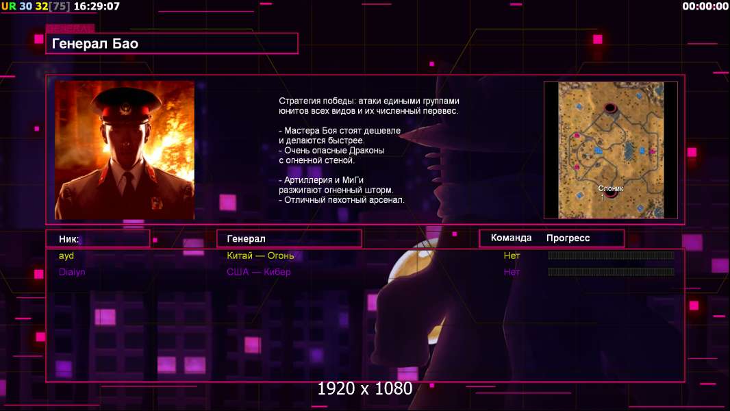730x411 pixels.
Task: Click the central blue supply marker on minimap
Action: coord(599,151)
